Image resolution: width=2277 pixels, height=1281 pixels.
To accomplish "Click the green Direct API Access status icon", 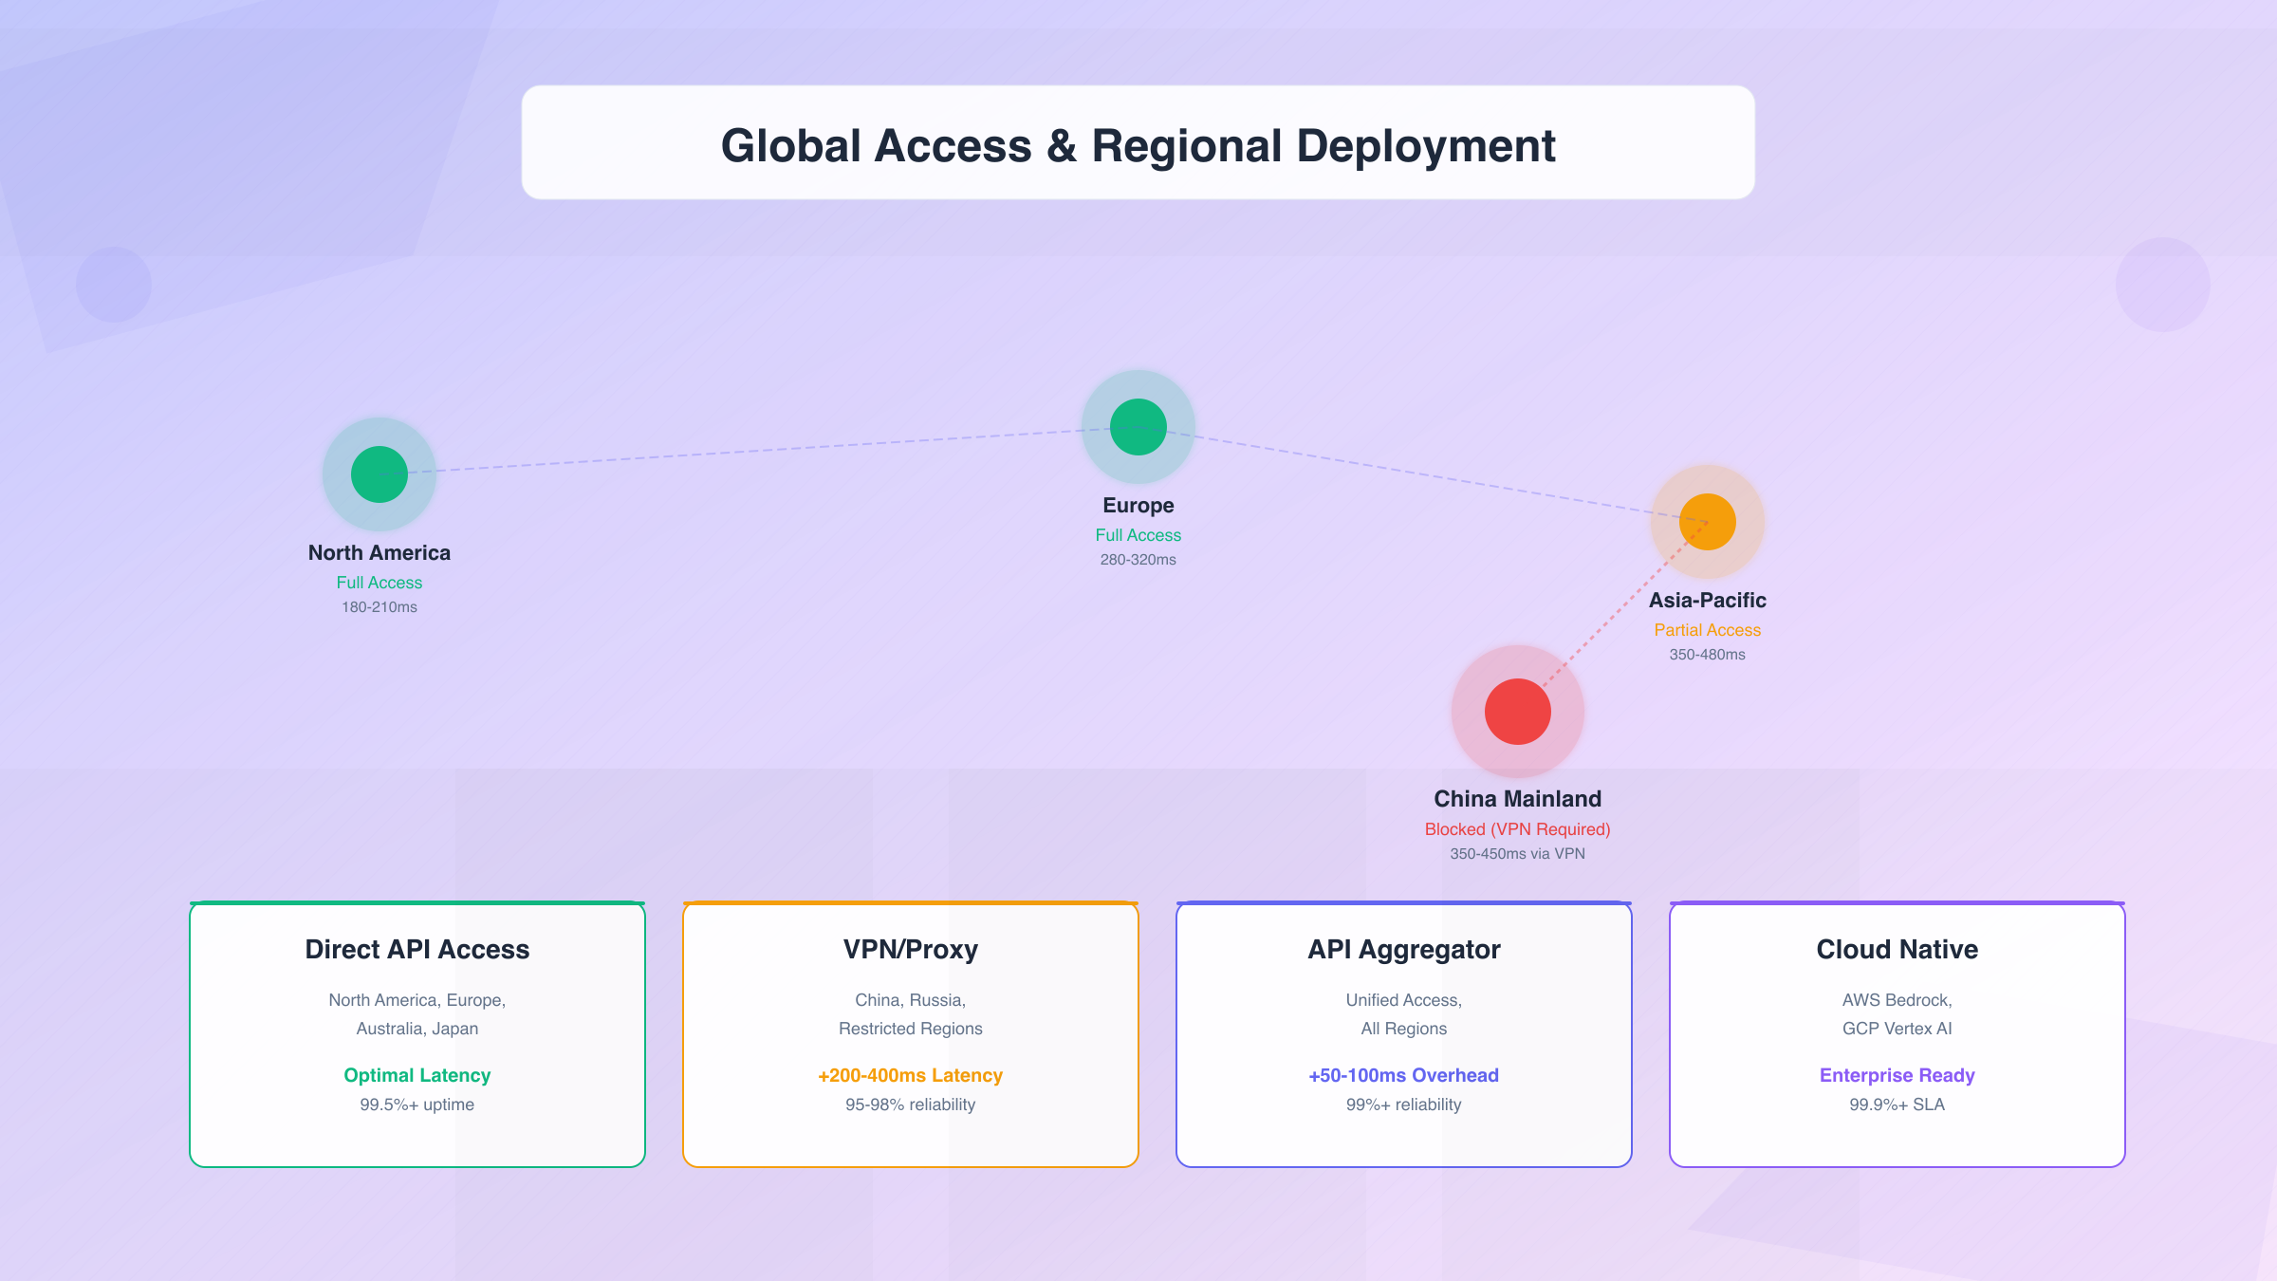I will [379, 474].
